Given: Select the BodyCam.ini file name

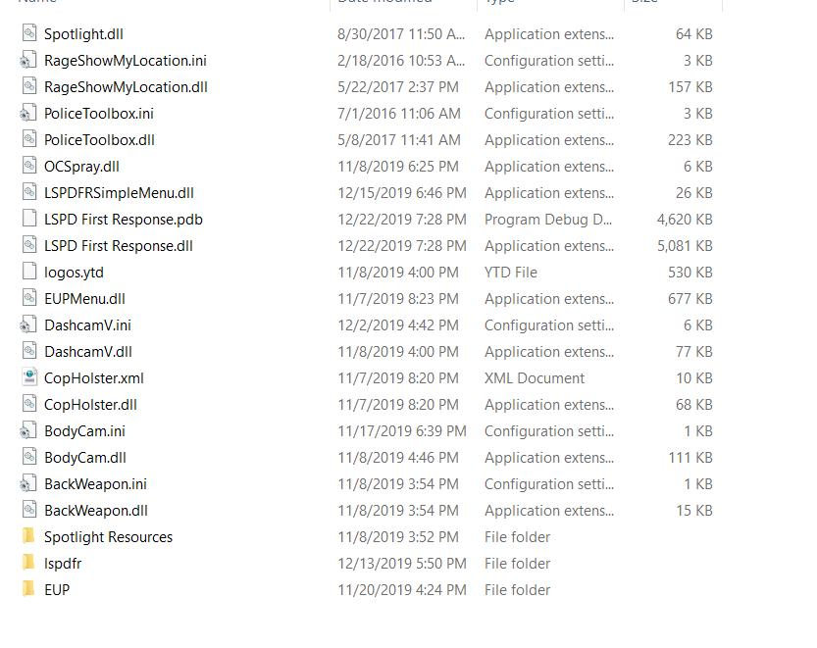Looking at the screenshot, I should tap(84, 431).
